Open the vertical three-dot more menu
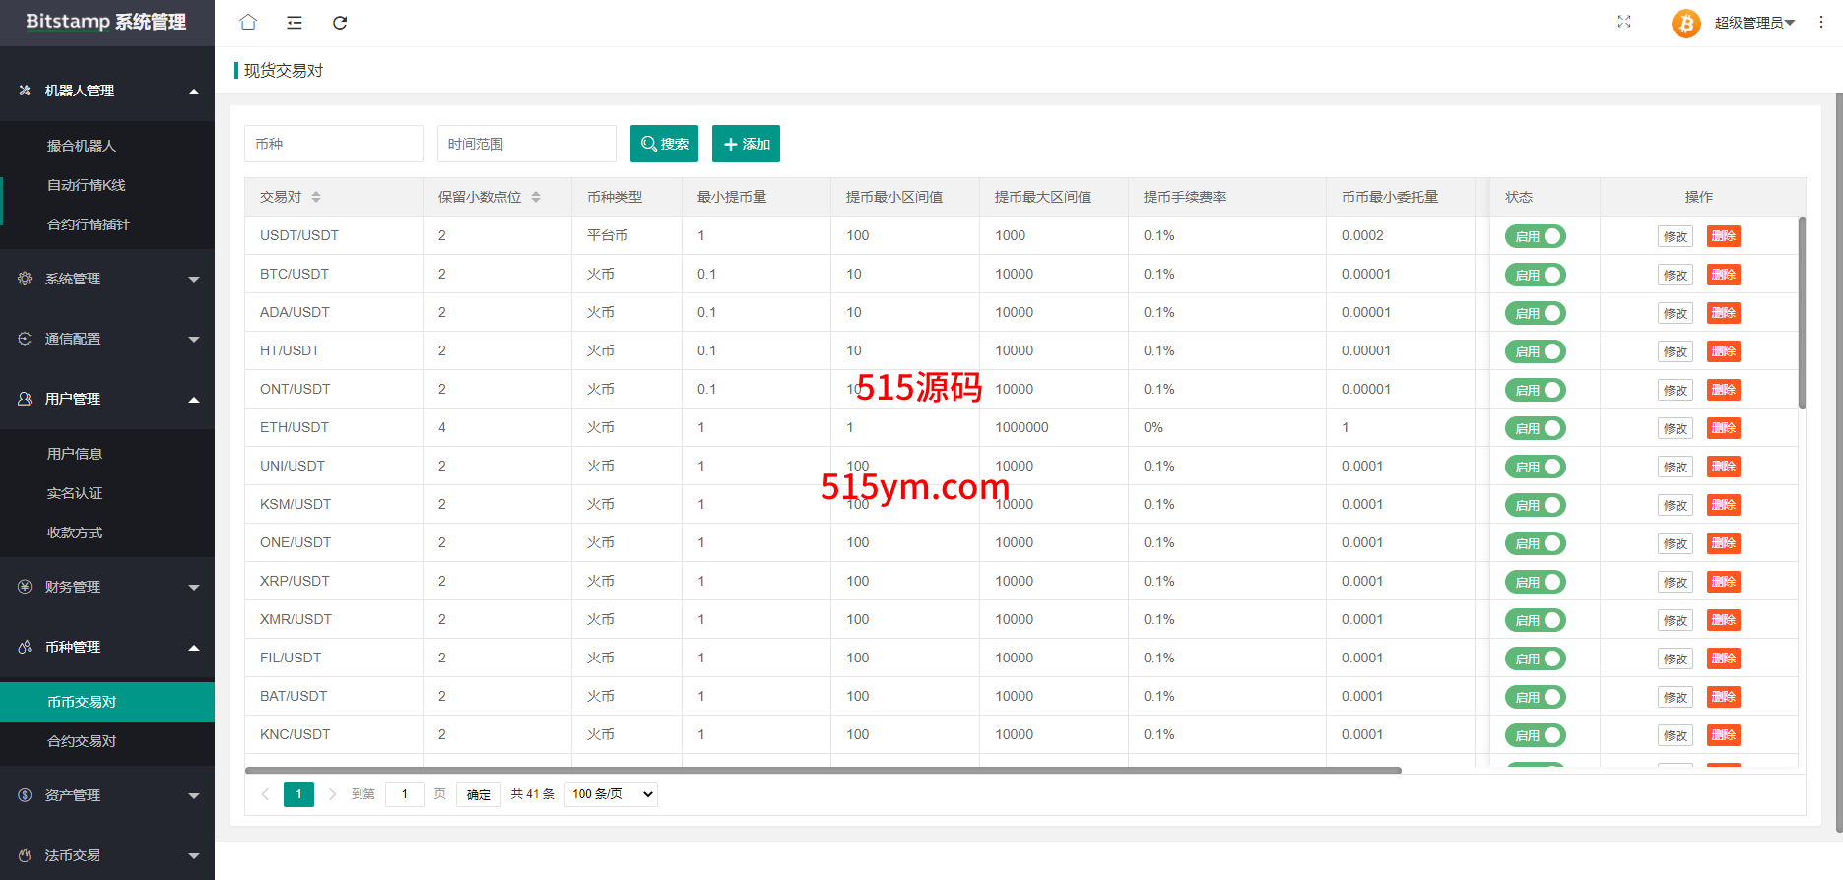 (x=1821, y=22)
